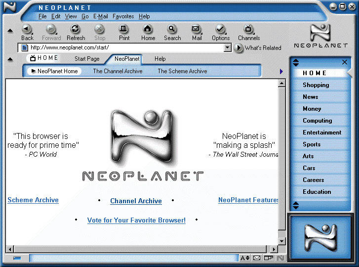The image size is (359, 267).
Task: Open the Help menu in menu bar
Action: [x=144, y=16]
